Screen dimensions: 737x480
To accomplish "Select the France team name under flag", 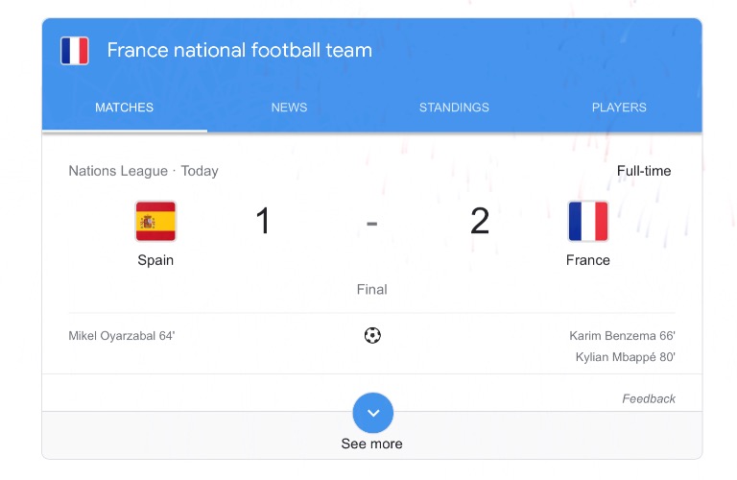I will click(587, 260).
